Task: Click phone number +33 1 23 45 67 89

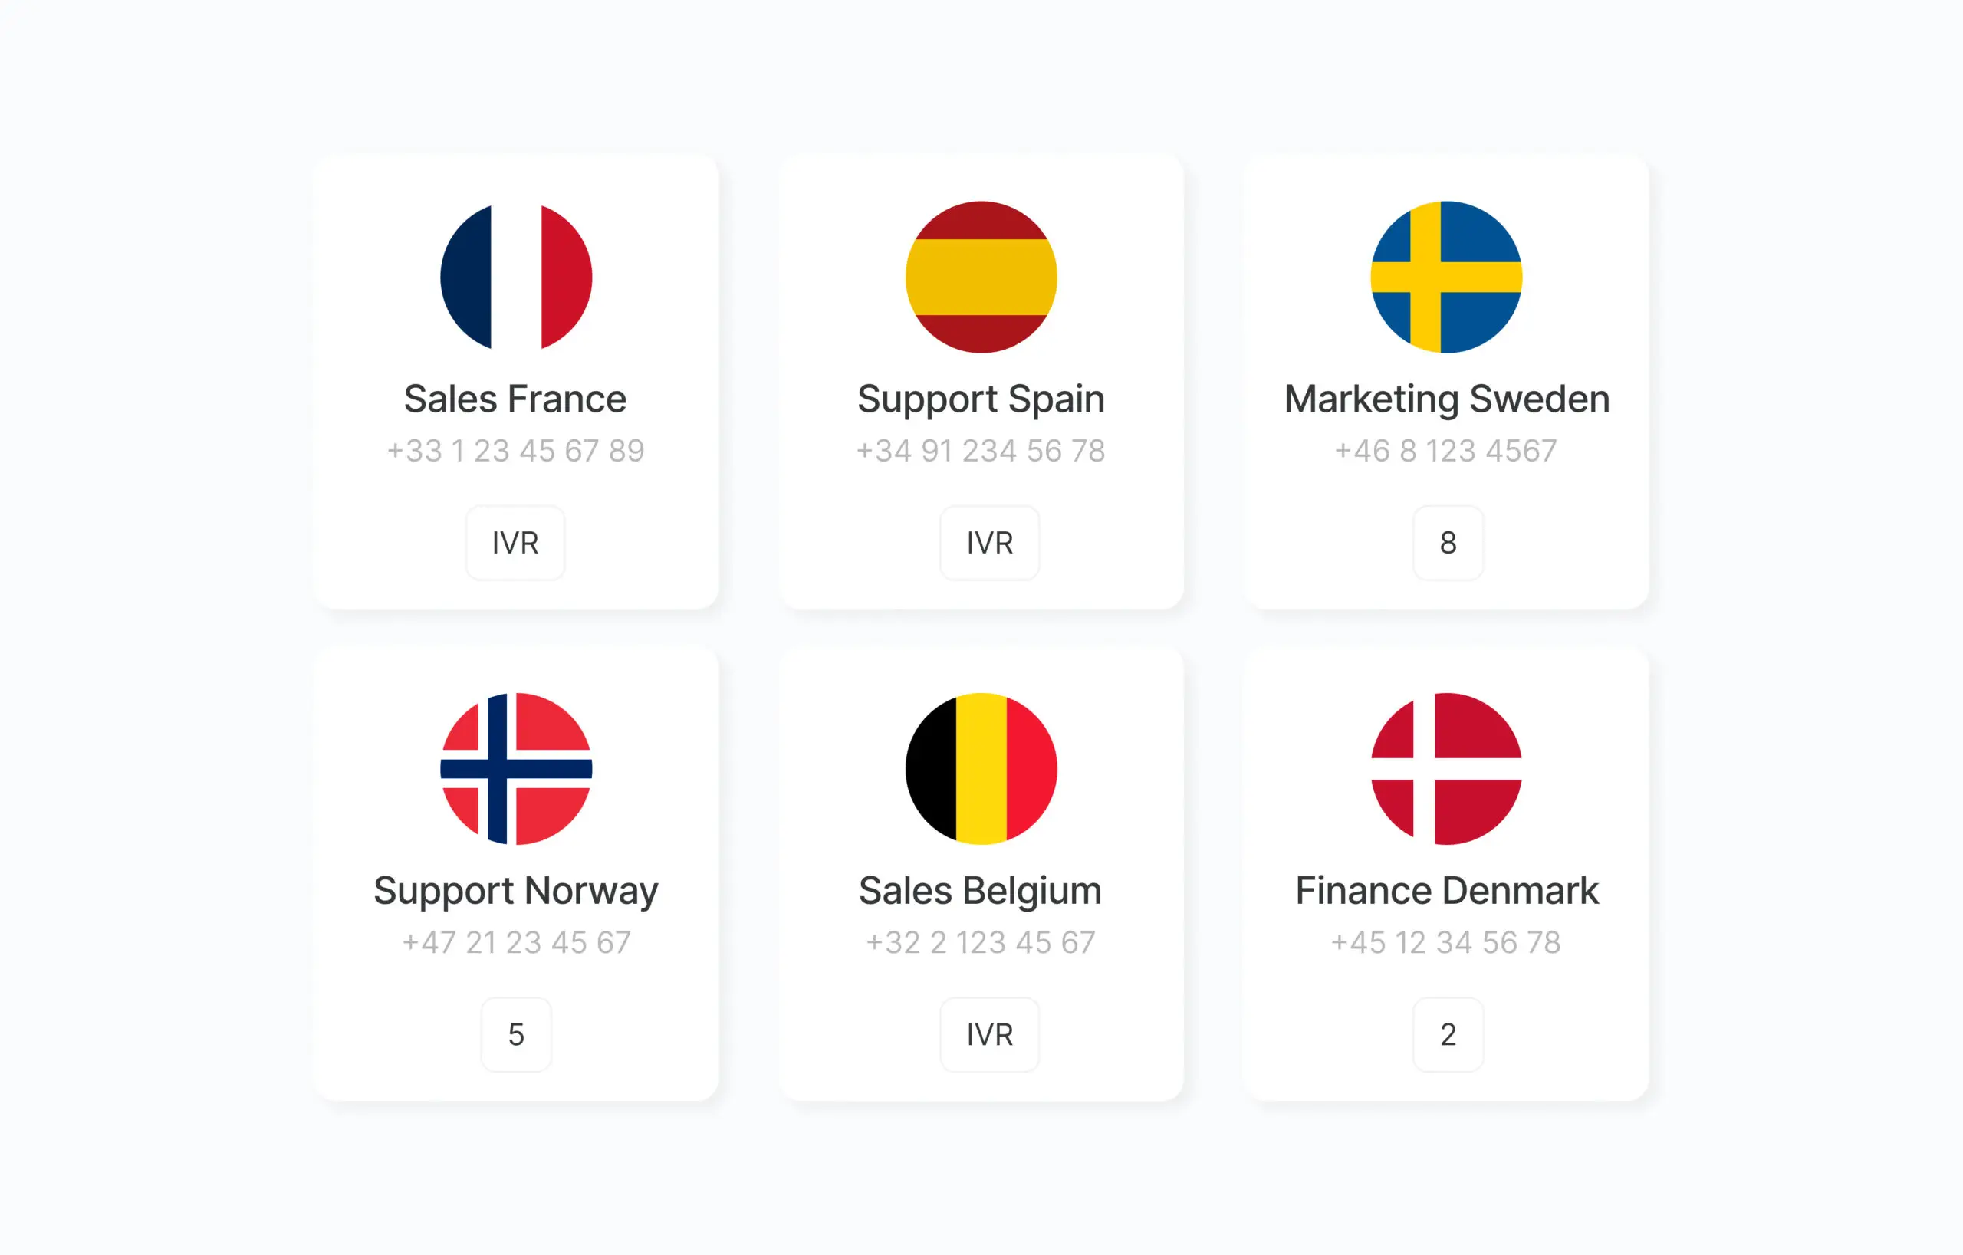Action: pos(515,451)
